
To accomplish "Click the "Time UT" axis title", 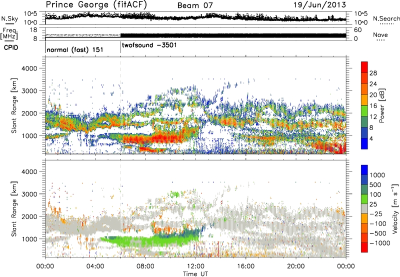I will pyautogui.click(x=195, y=274).
